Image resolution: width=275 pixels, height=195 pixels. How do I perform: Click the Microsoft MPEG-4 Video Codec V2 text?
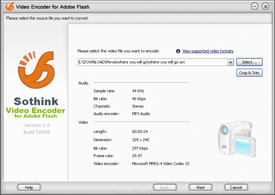[161, 164]
